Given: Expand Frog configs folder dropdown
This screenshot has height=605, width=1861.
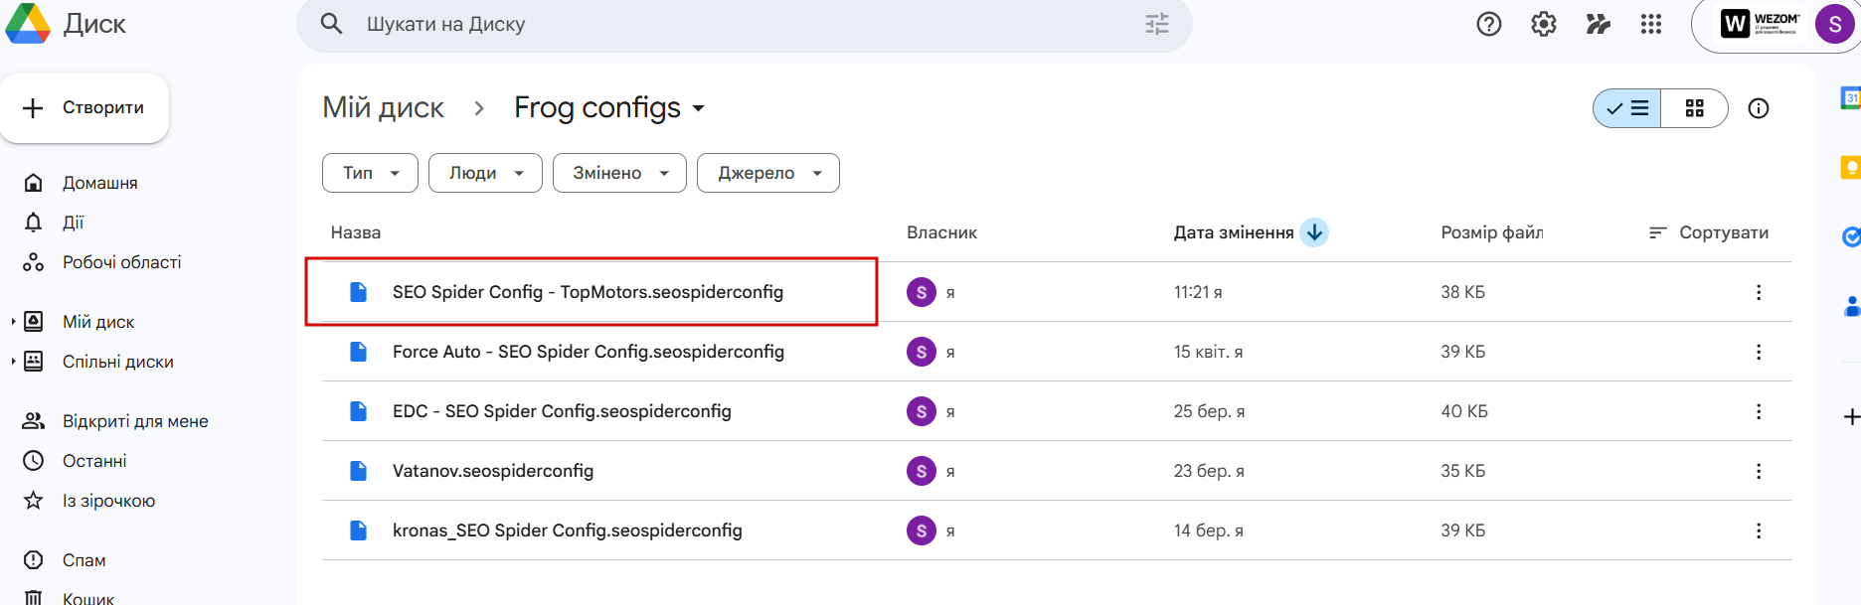Looking at the screenshot, I should [x=699, y=108].
